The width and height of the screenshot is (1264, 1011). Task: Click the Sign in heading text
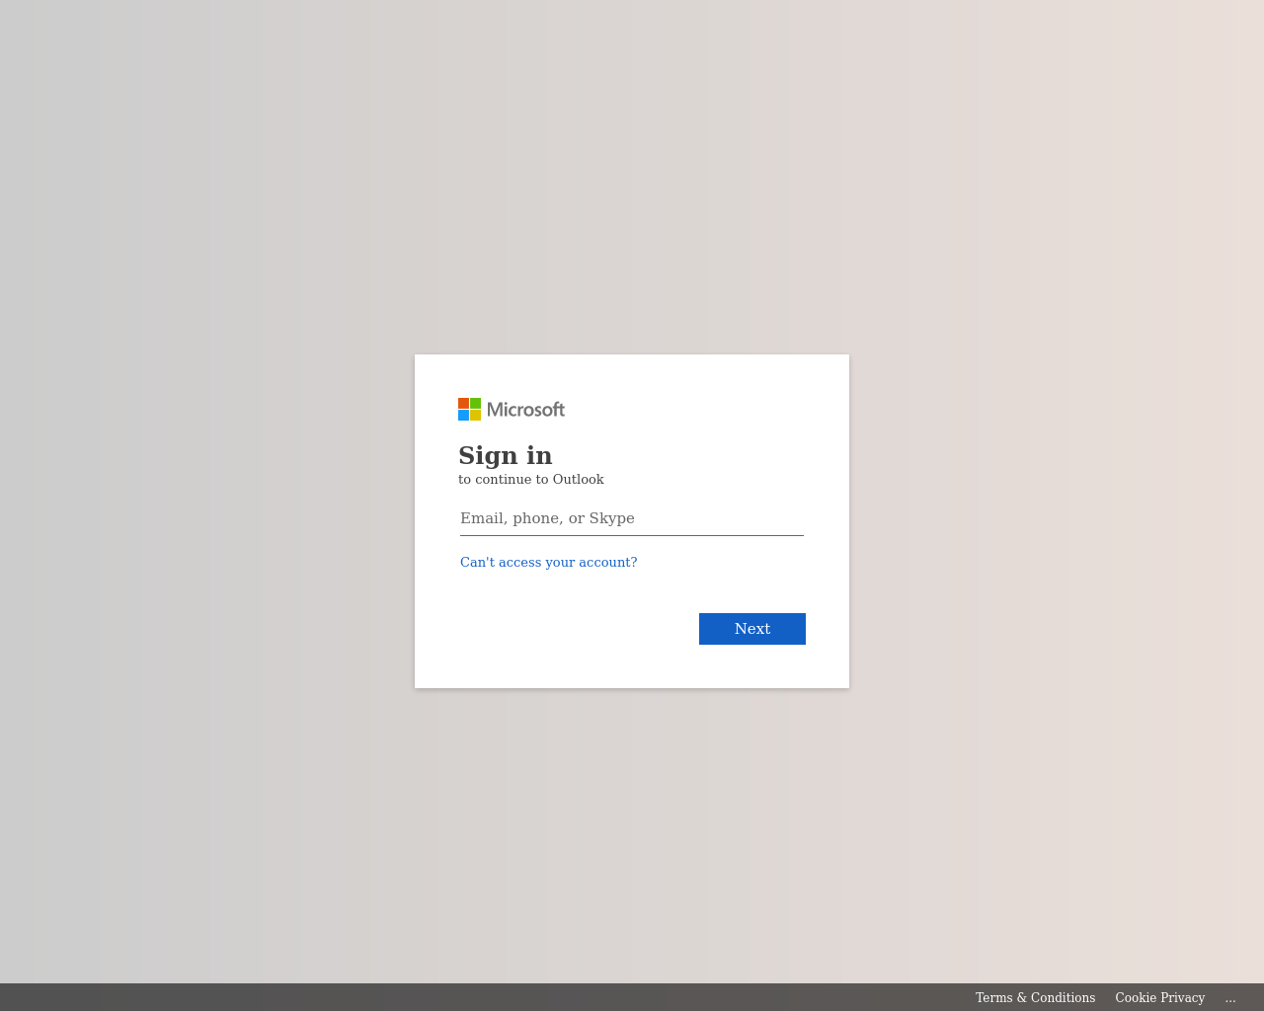[x=506, y=455]
